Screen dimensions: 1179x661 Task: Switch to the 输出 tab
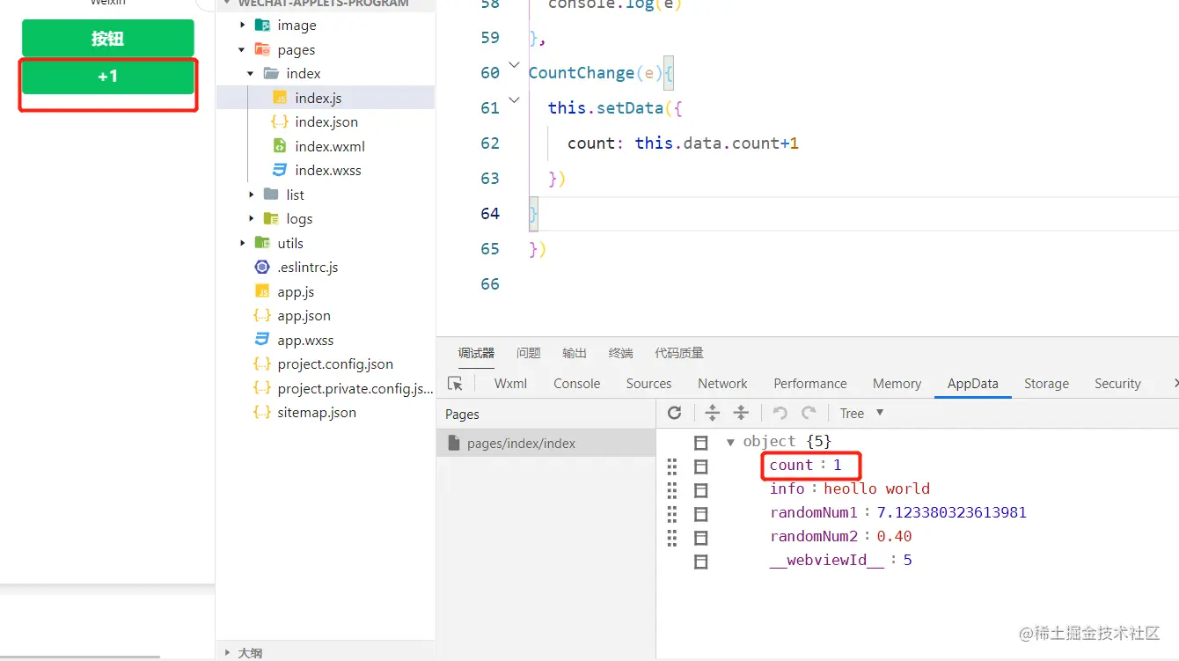(575, 353)
